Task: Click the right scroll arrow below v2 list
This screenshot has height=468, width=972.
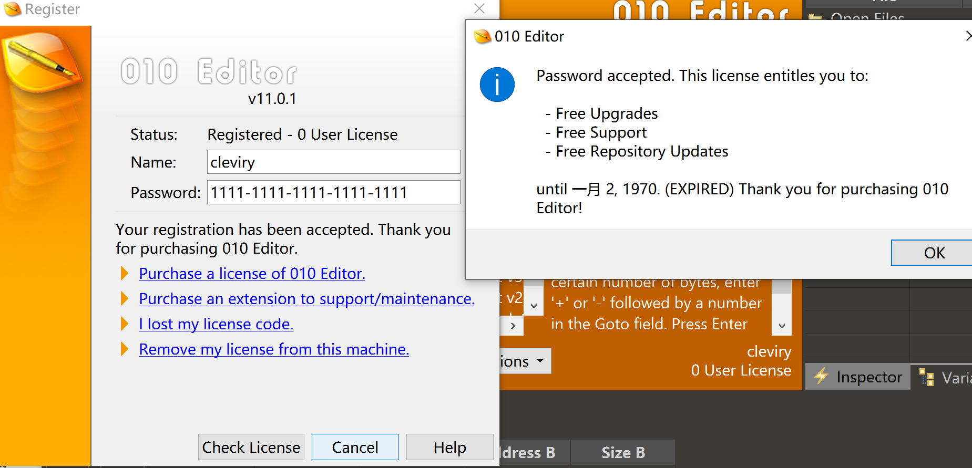Action: pyautogui.click(x=513, y=326)
